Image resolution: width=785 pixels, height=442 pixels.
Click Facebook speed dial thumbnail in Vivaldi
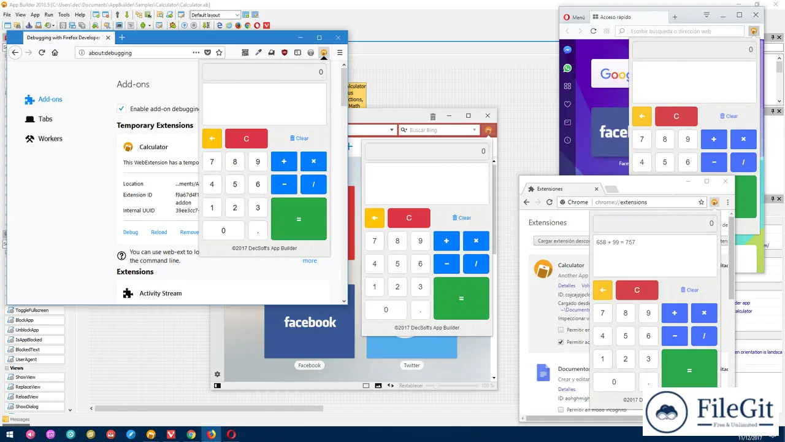(309, 321)
